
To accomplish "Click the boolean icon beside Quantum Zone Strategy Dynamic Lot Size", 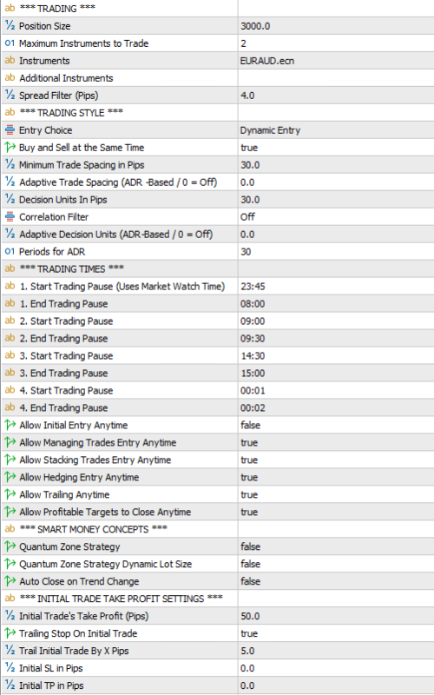I will (10, 564).
